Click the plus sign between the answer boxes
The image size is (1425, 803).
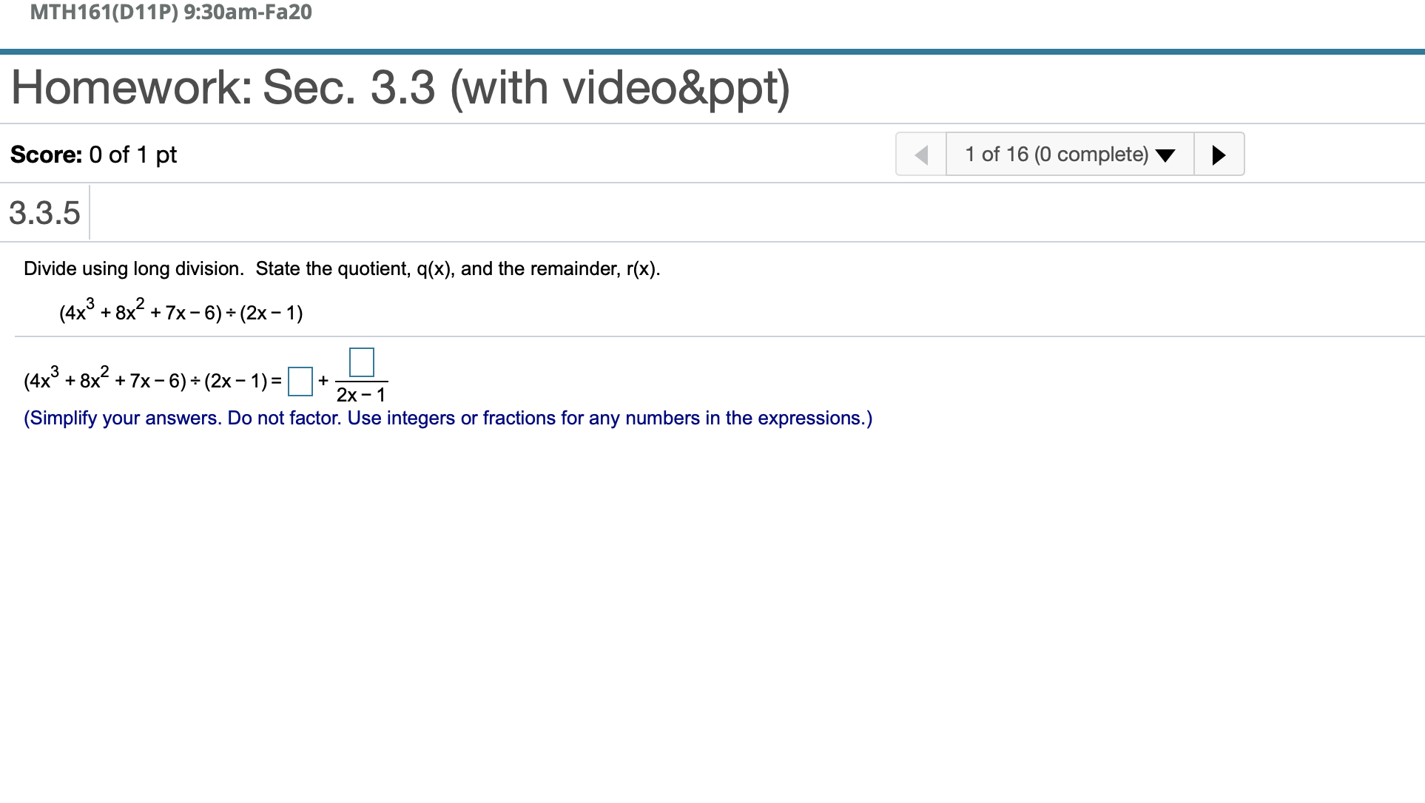(323, 382)
